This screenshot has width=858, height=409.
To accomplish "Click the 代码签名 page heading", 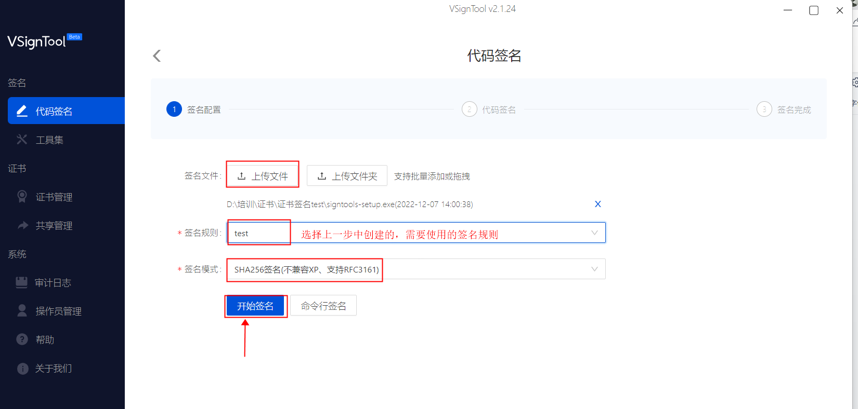I will point(494,56).
